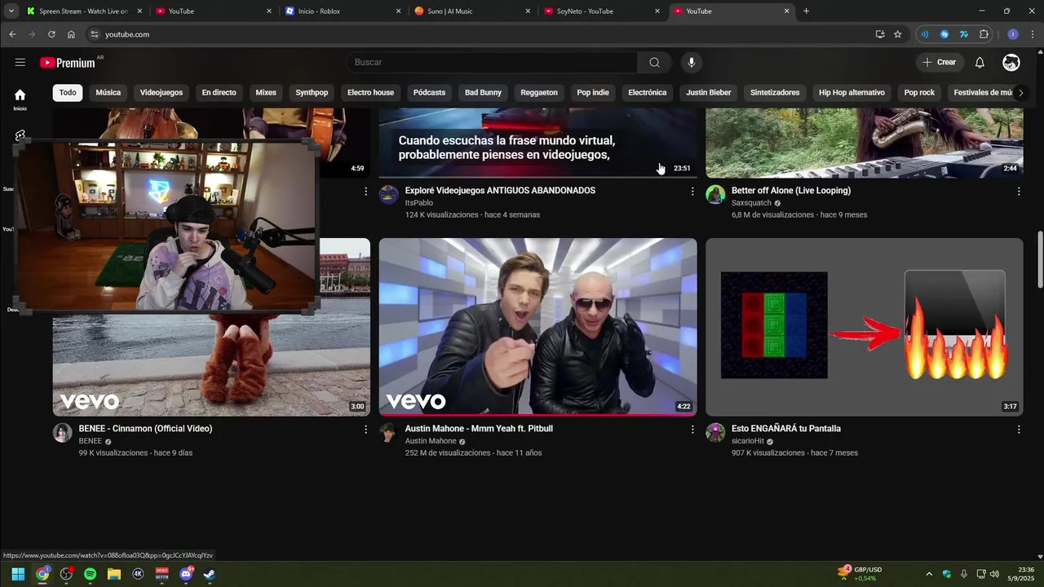Open Spotify from the taskbar
Viewport: 1044px width, 587px height.
pyautogui.click(x=90, y=574)
